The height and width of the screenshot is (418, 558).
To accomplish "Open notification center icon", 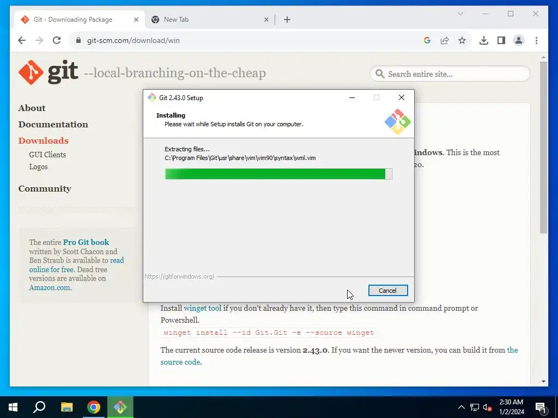I will [x=541, y=408].
